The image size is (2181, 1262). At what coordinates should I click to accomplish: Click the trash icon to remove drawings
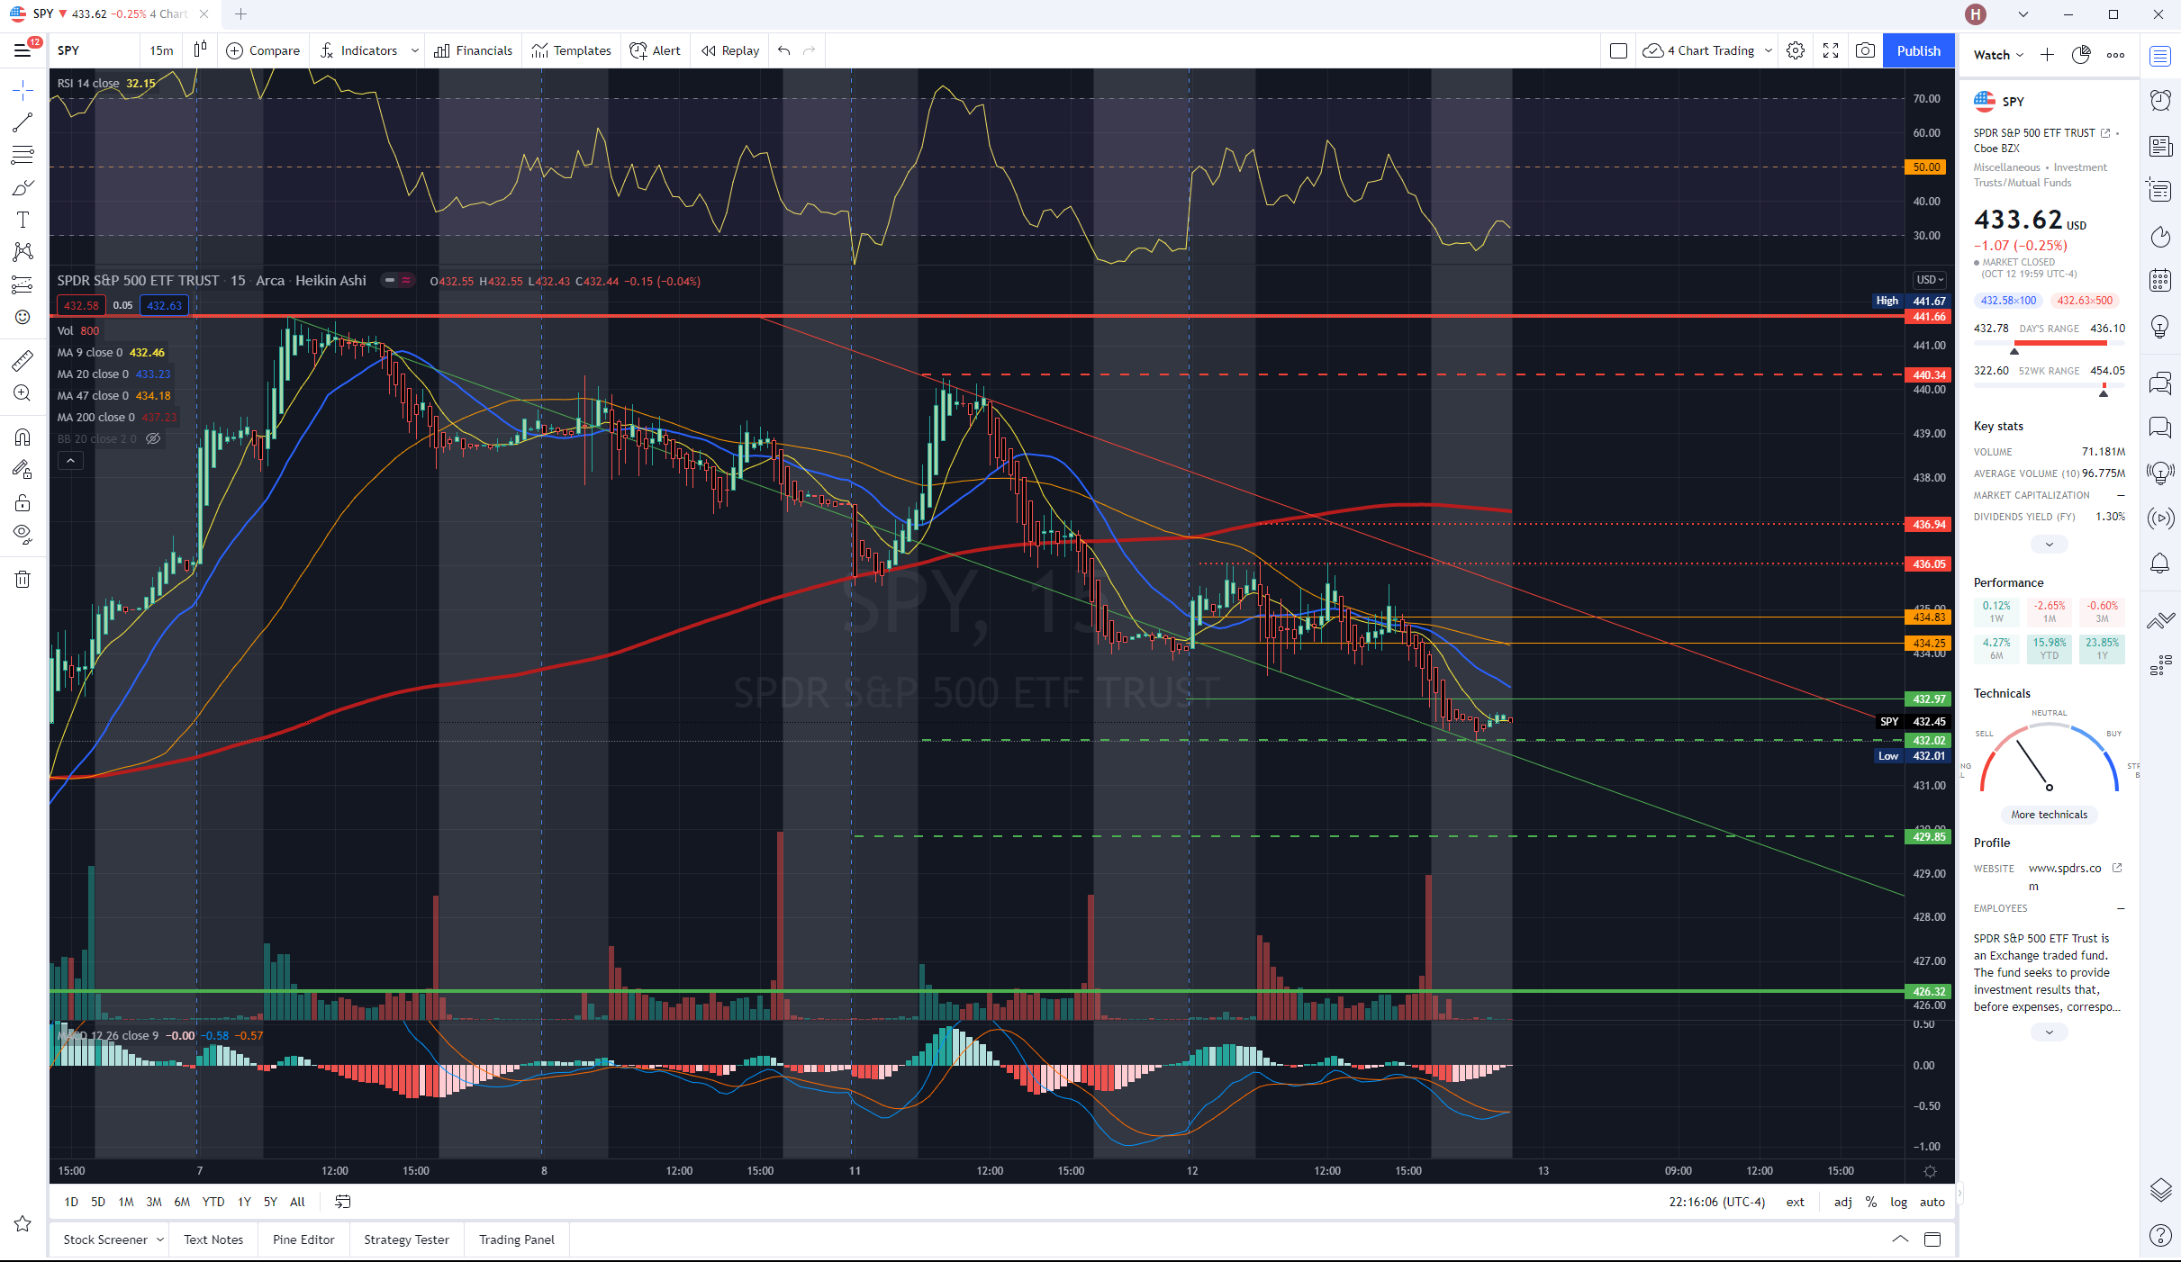tap(23, 579)
